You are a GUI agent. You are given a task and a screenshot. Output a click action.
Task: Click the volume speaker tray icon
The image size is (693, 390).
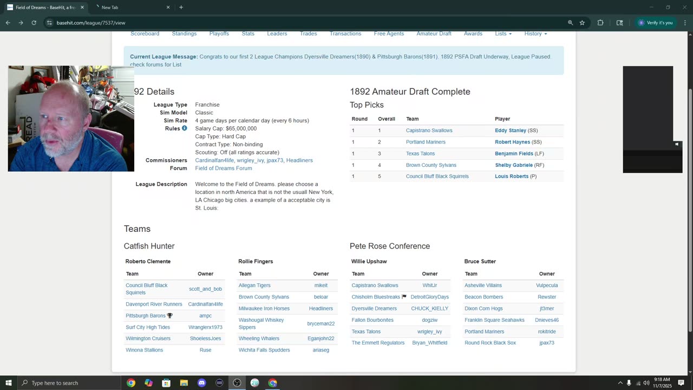pos(646,383)
